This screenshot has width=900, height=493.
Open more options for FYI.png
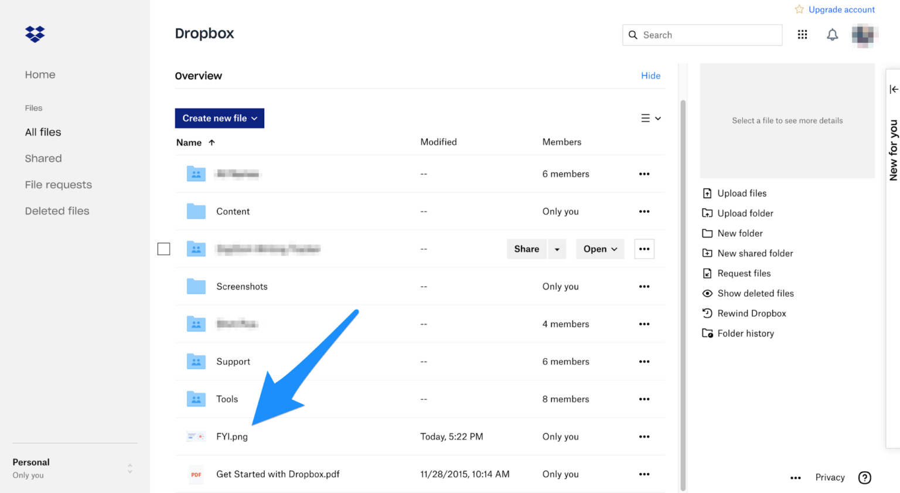point(644,436)
